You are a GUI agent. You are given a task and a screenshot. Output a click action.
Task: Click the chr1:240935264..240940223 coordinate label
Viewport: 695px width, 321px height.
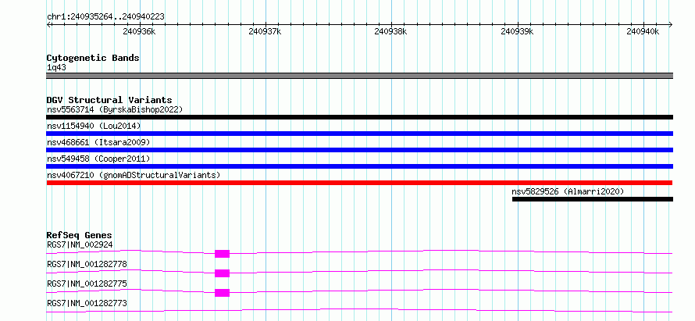105,17
